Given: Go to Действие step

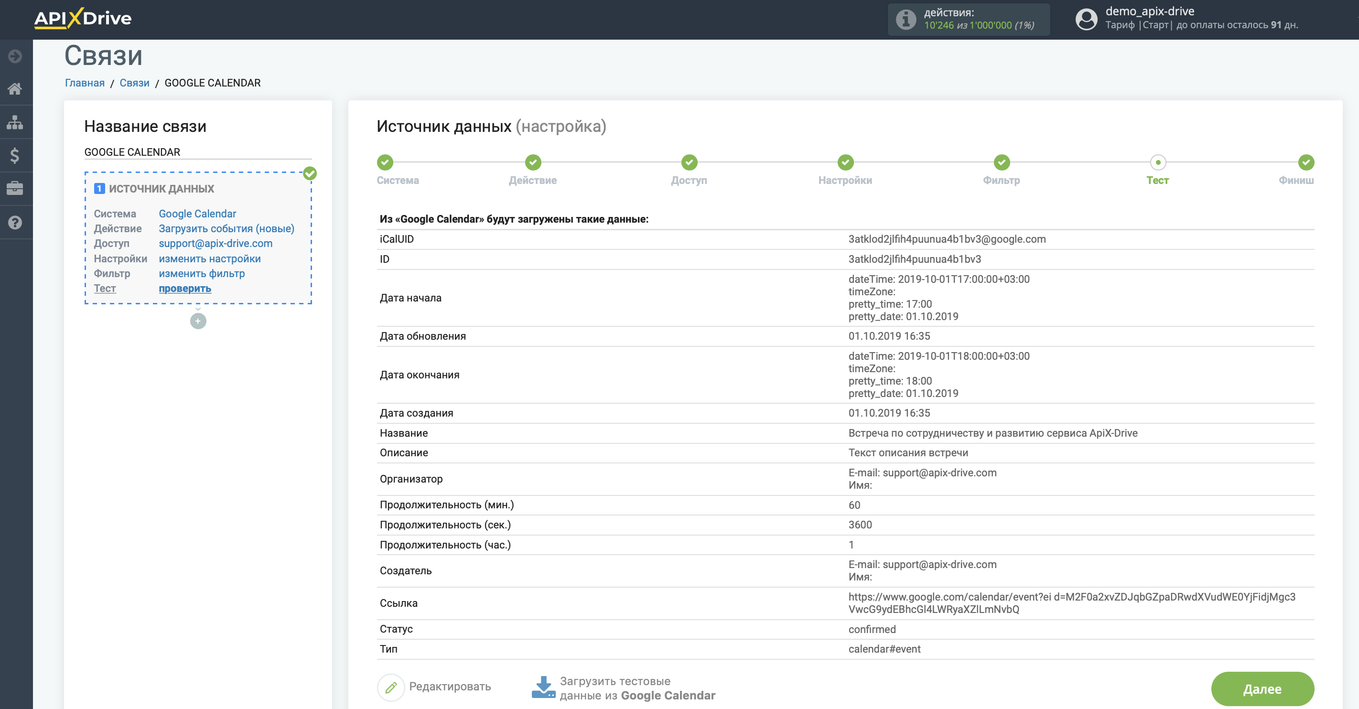Looking at the screenshot, I should coord(533,162).
